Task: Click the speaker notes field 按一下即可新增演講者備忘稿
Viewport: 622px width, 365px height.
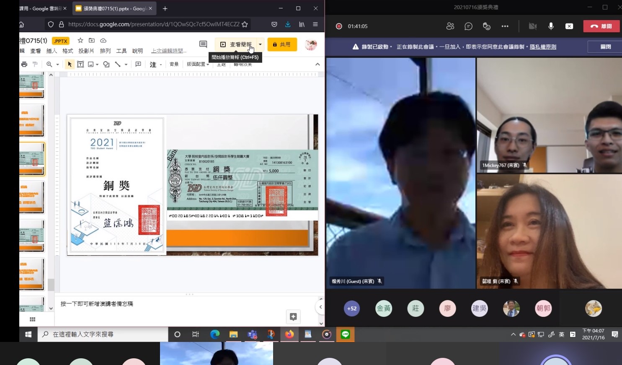Action: (x=97, y=304)
